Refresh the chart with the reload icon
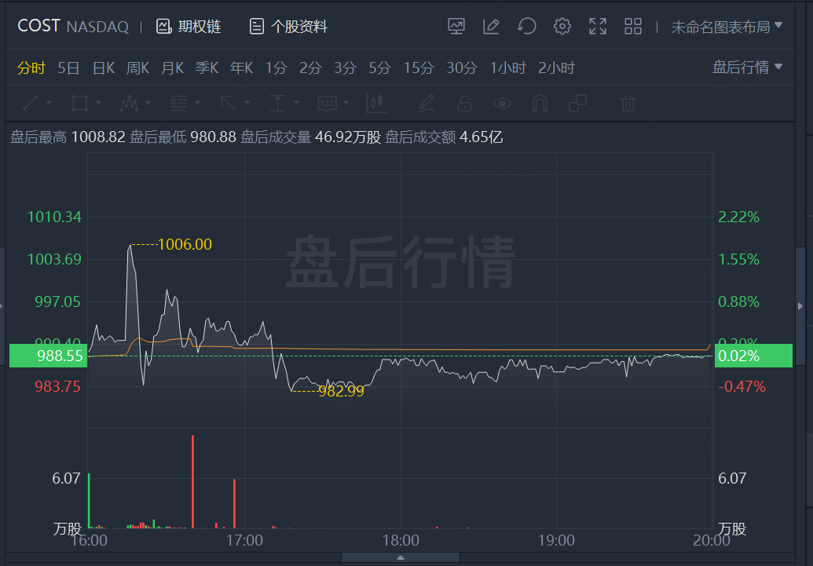 tap(527, 26)
